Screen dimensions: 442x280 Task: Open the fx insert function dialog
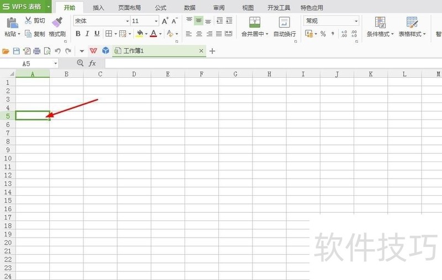coord(92,63)
